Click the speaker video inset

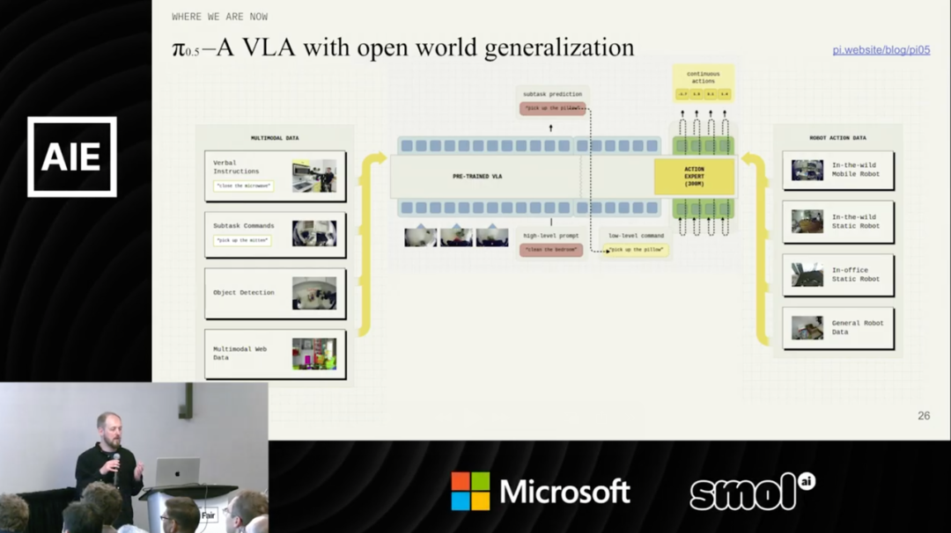[134, 457]
